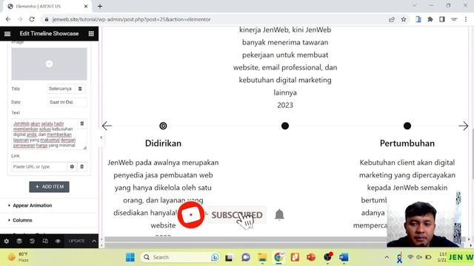Select the Elementor ABOUT US tab
The width and height of the screenshot is (474, 266).
[45, 6]
